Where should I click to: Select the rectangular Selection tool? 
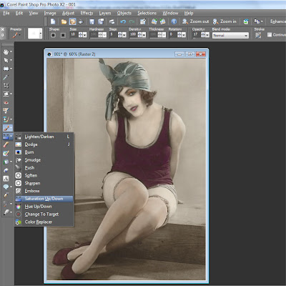[x=6, y=69]
